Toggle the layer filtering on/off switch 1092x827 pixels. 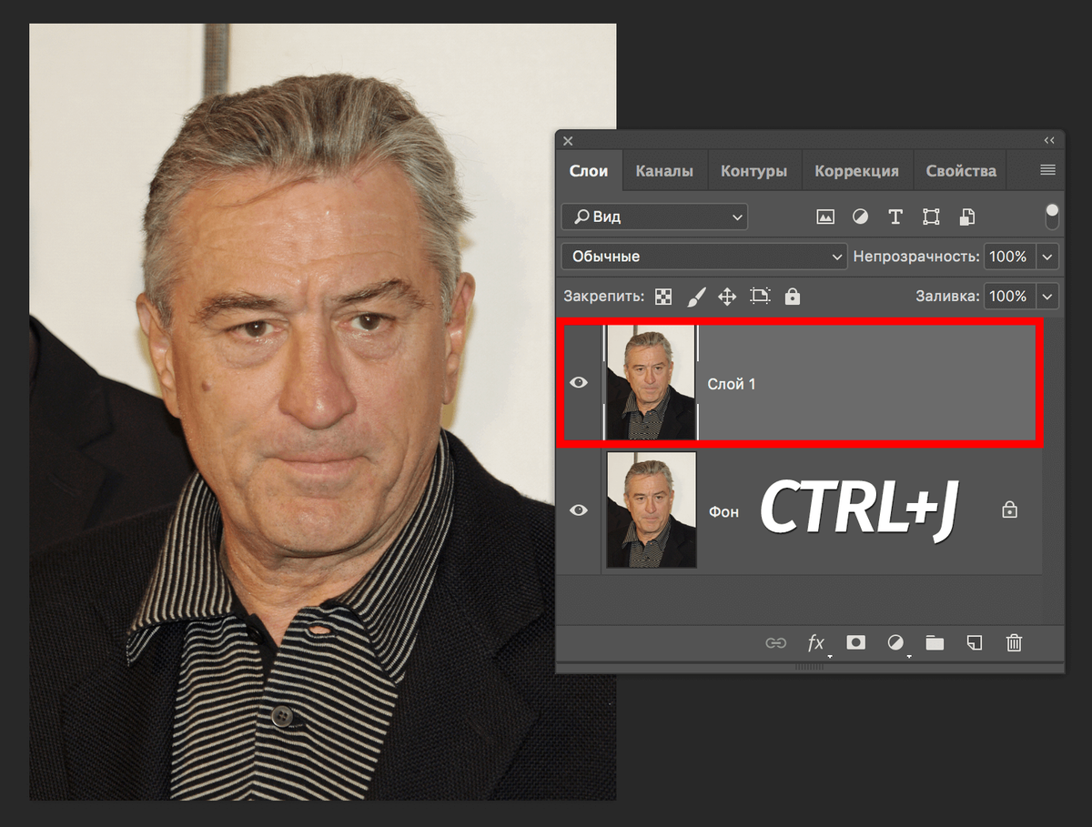[x=1052, y=217]
